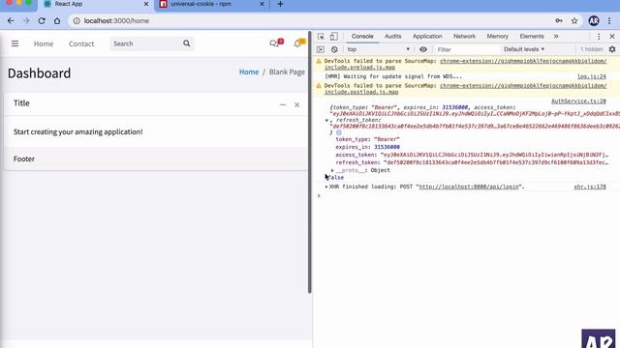620x348 pixels.
Task: Open the AuthService.ts:20 source link
Action: 578,101
